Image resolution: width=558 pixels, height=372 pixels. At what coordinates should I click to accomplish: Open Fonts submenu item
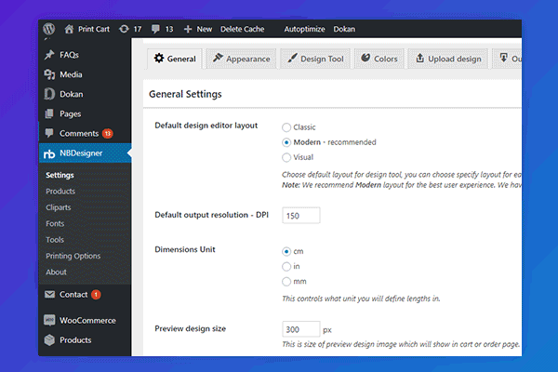pos(55,223)
